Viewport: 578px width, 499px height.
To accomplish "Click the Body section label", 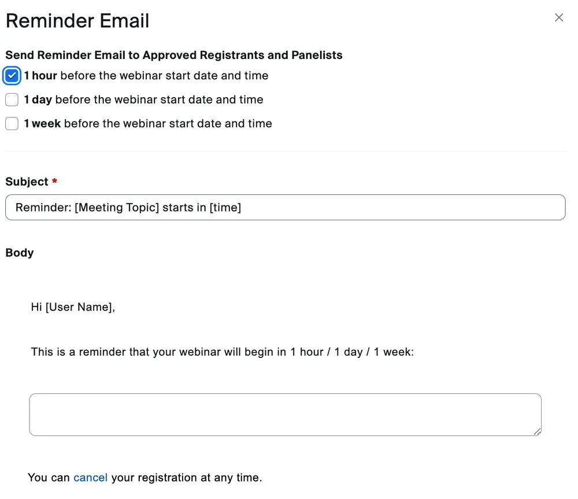I will [19, 253].
